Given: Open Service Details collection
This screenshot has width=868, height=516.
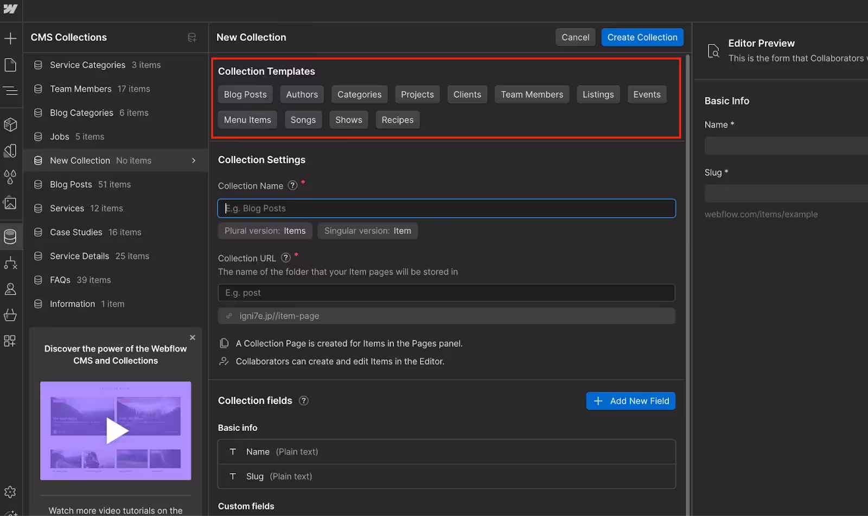Looking at the screenshot, I should coord(116,256).
